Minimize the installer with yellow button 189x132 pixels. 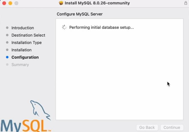point(10,3)
